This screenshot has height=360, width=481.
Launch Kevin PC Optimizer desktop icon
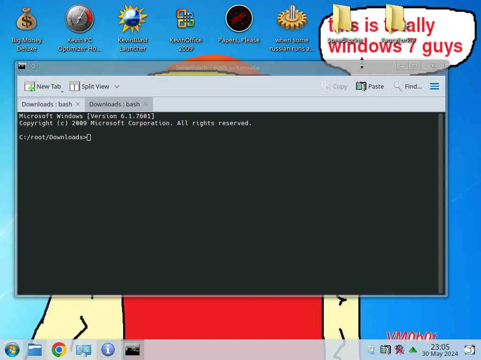click(x=79, y=29)
